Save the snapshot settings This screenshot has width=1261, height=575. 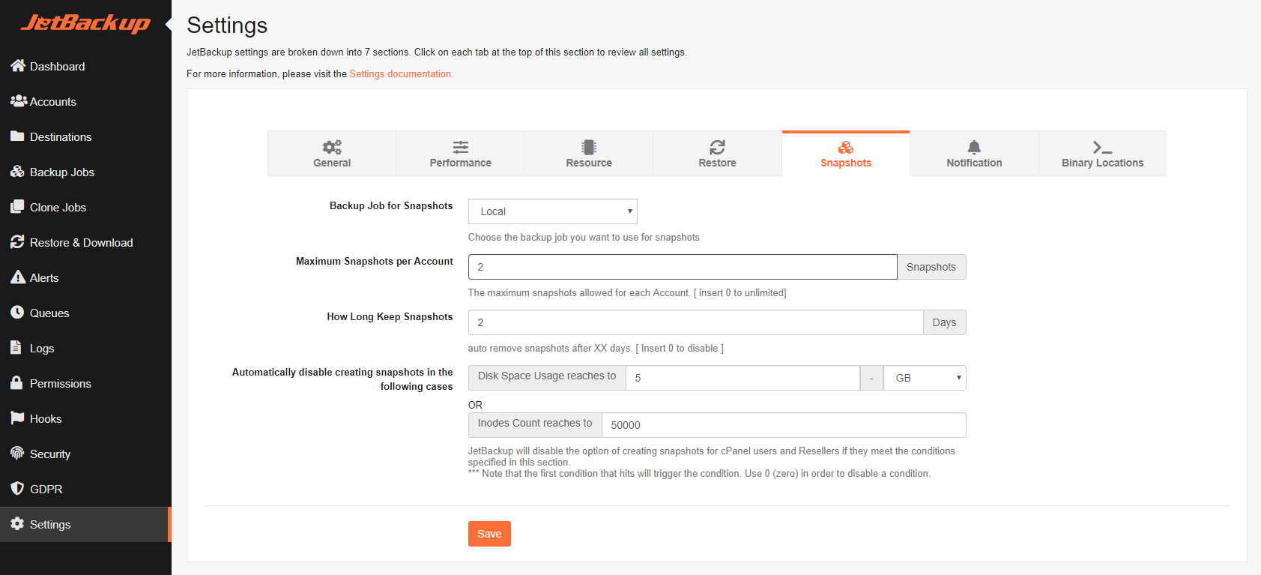point(489,534)
